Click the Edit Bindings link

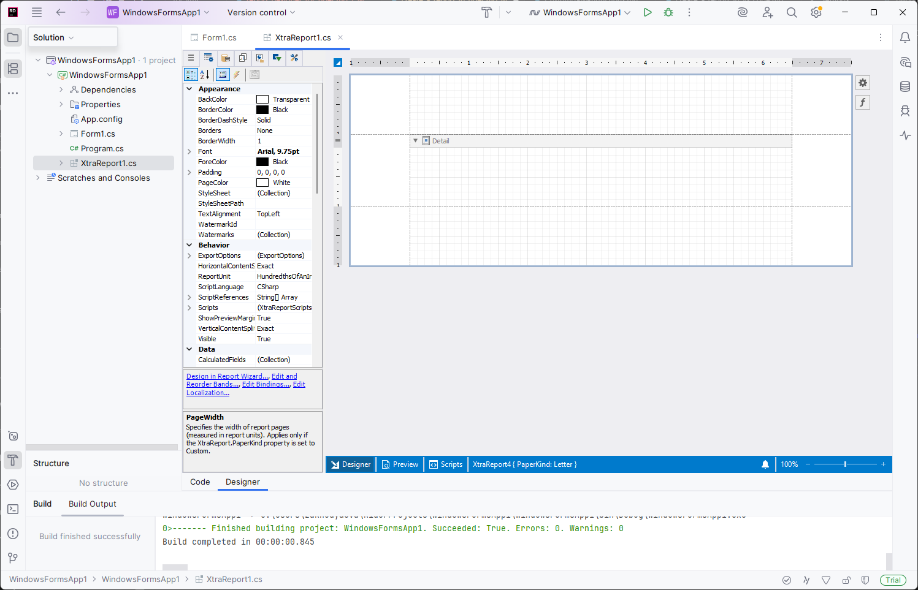click(266, 384)
